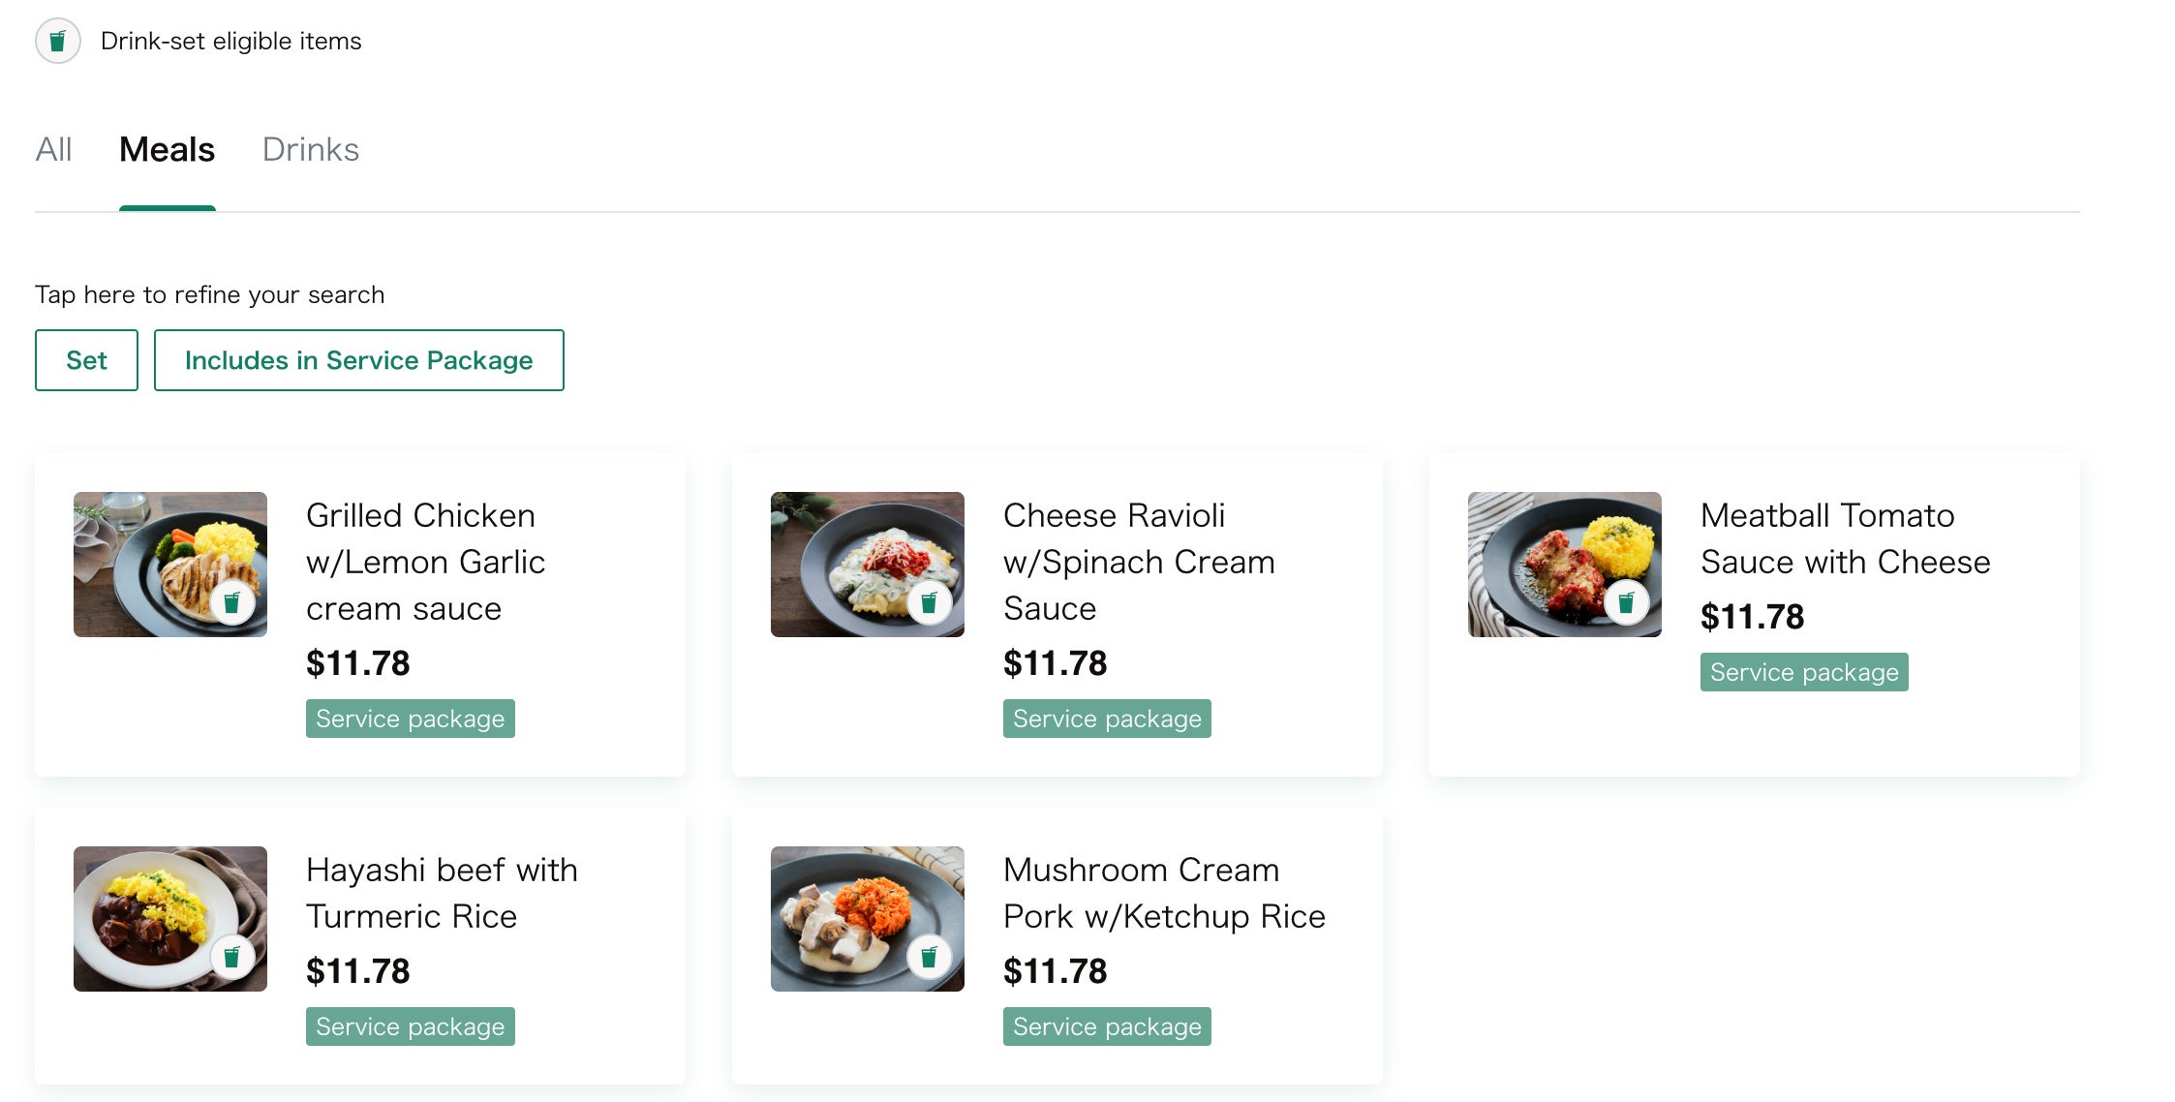Viewport: 2175px width, 1102px height.
Task: Select the Service package badge under Grilled Chicken
Action: [x=411, y=718]
